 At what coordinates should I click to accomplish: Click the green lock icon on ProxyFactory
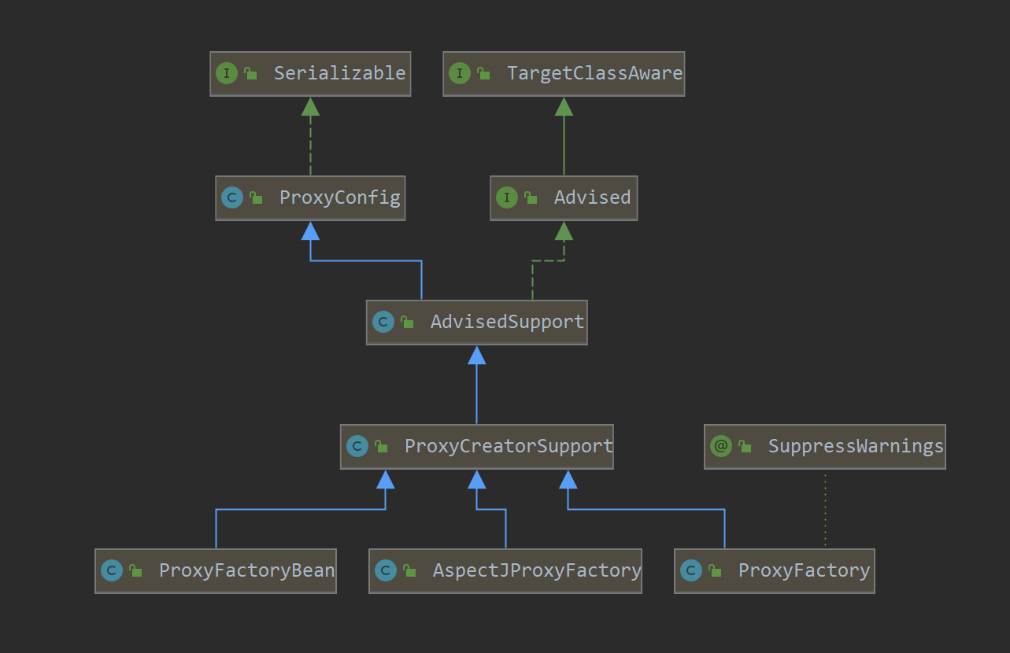(x=715, y=570)
